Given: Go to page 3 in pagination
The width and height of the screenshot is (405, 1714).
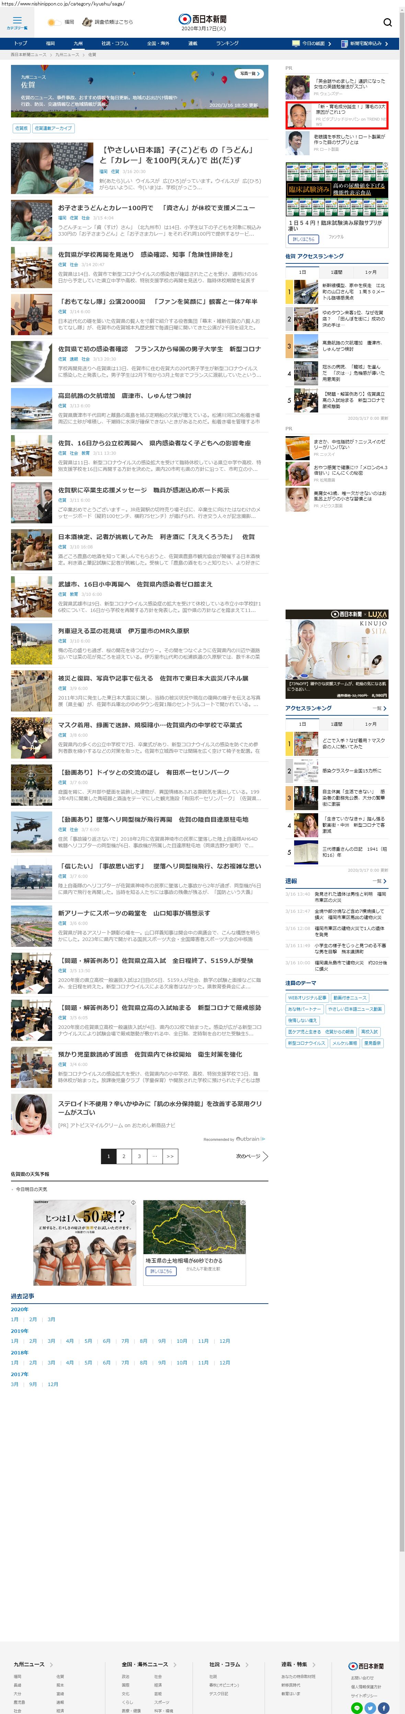Looking at the screenshot, I should [x=139, y=1156].
